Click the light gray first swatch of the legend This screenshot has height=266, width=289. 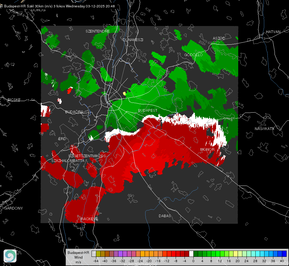[x=94, y=254]
